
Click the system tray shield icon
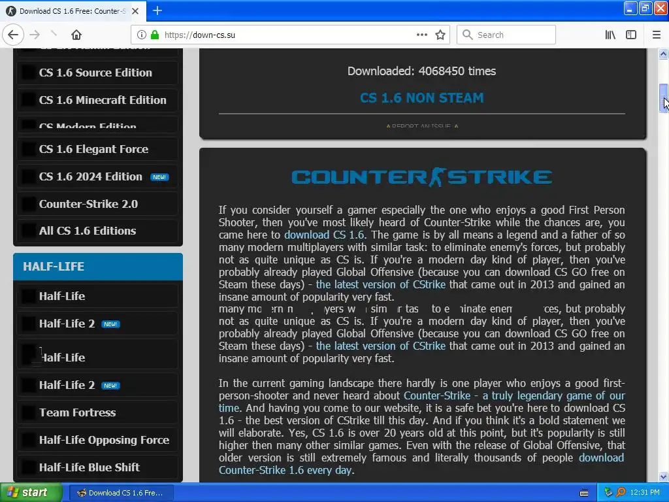click(608, 493)
